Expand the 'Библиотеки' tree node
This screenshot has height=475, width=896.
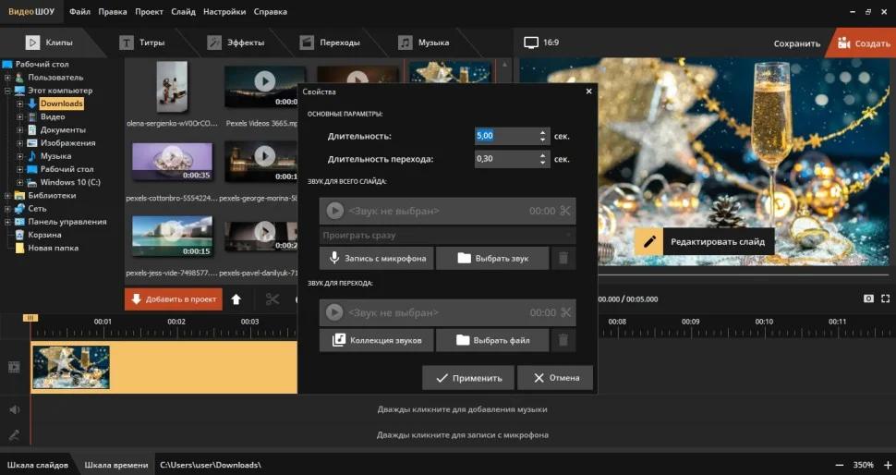point(7,196)
